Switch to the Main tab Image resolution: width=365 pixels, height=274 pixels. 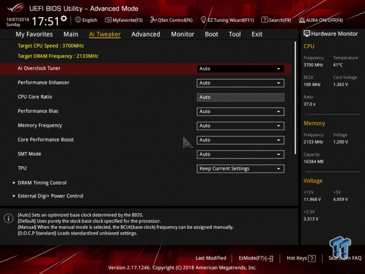(71, 34)
